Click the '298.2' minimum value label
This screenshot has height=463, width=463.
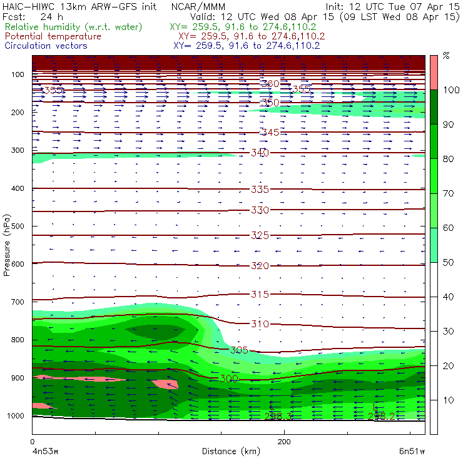[x=381, y=416]
